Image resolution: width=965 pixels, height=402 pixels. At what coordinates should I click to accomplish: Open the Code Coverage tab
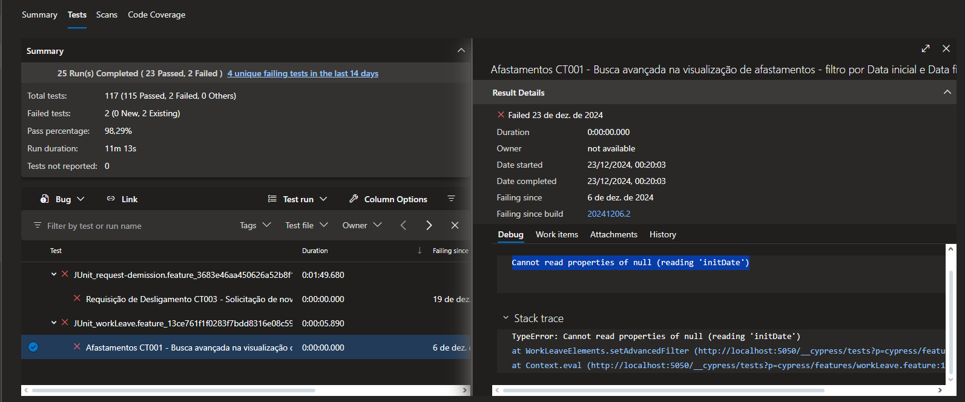[x=156, y=15]
